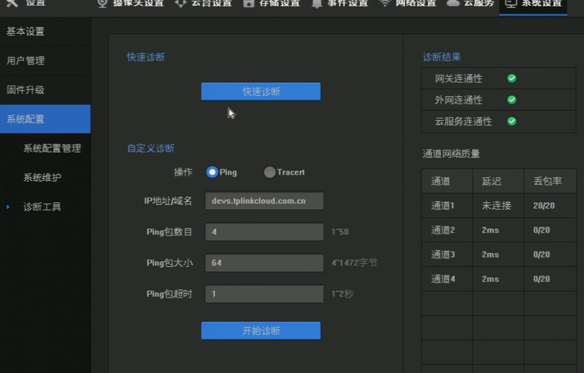
Task: Click the 云台设置 PTZ icon
Action: click(x=180, y=4)
